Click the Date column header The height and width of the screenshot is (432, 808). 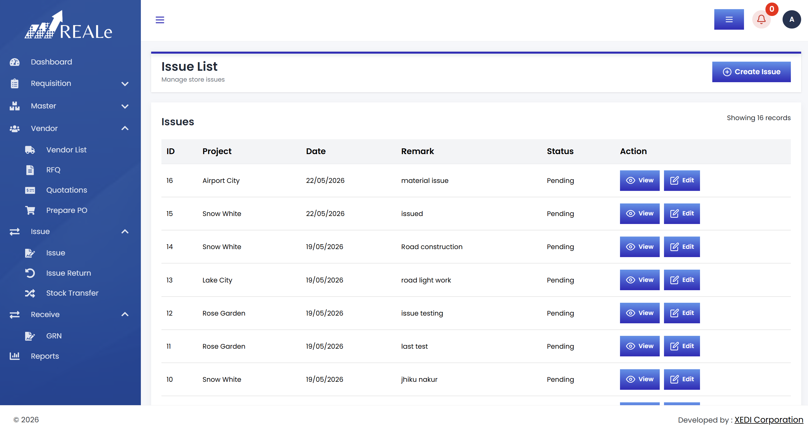point(315,151)
